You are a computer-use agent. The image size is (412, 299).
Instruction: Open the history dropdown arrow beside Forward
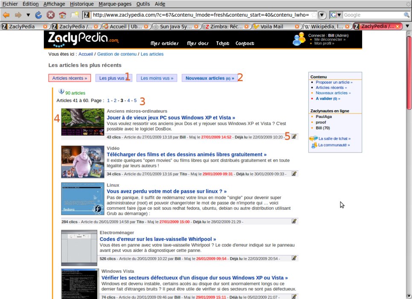pyautogui.click(x=28, y=15)
